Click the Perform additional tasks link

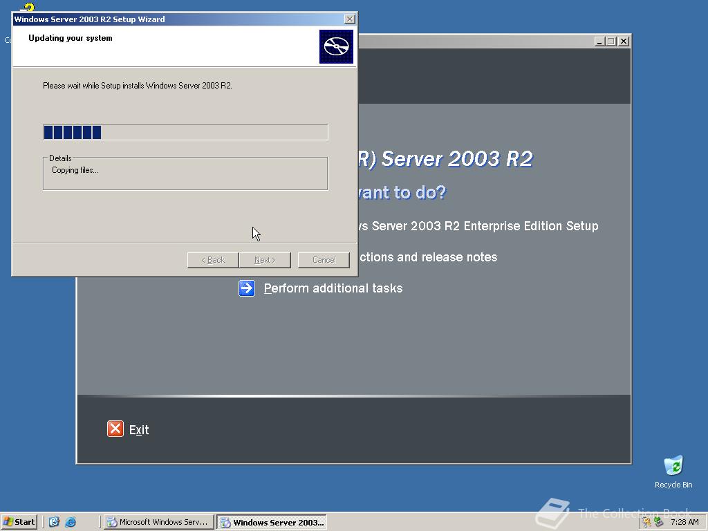333,288
